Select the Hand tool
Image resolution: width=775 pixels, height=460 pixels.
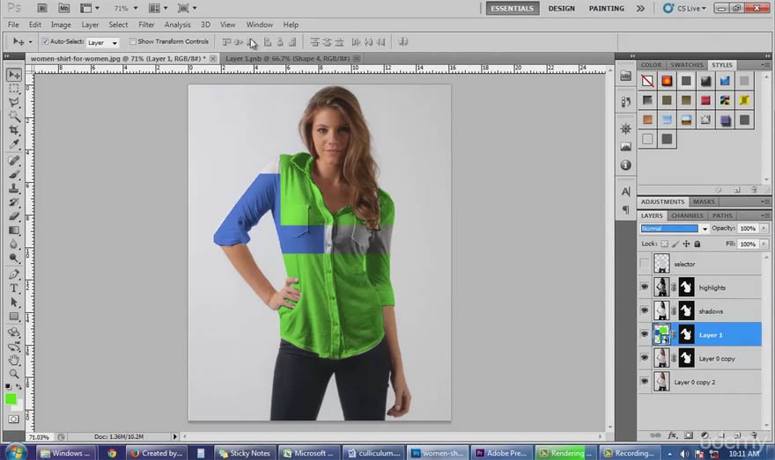(x=14, y=361)
